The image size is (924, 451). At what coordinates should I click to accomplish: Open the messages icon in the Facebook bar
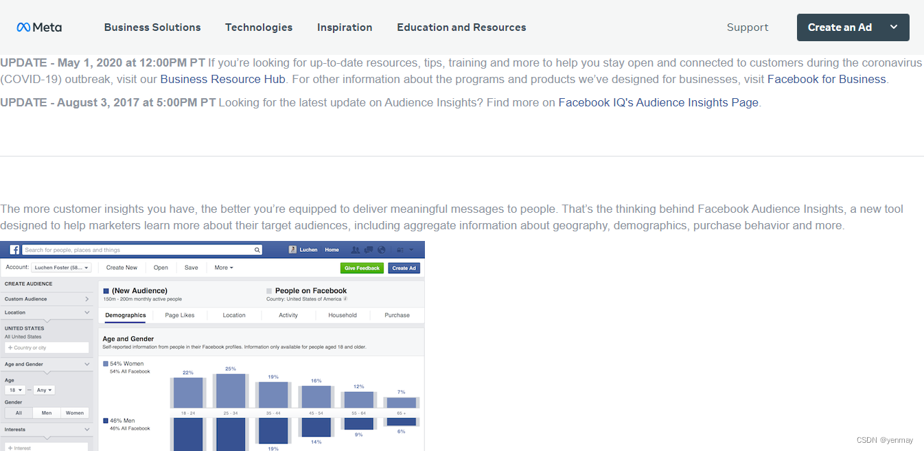369,250
